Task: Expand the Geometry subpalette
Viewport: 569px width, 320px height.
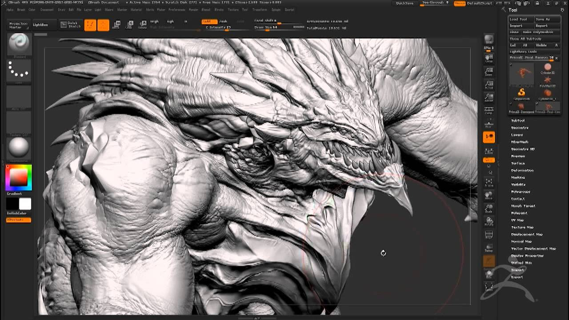Action: tap(520, 128)
